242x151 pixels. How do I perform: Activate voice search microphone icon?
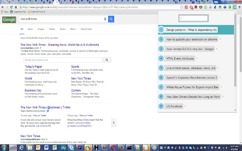point(105,18)
